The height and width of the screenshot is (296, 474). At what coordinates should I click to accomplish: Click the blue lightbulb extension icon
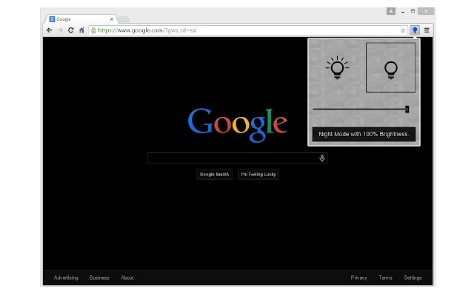pos(415,30)
